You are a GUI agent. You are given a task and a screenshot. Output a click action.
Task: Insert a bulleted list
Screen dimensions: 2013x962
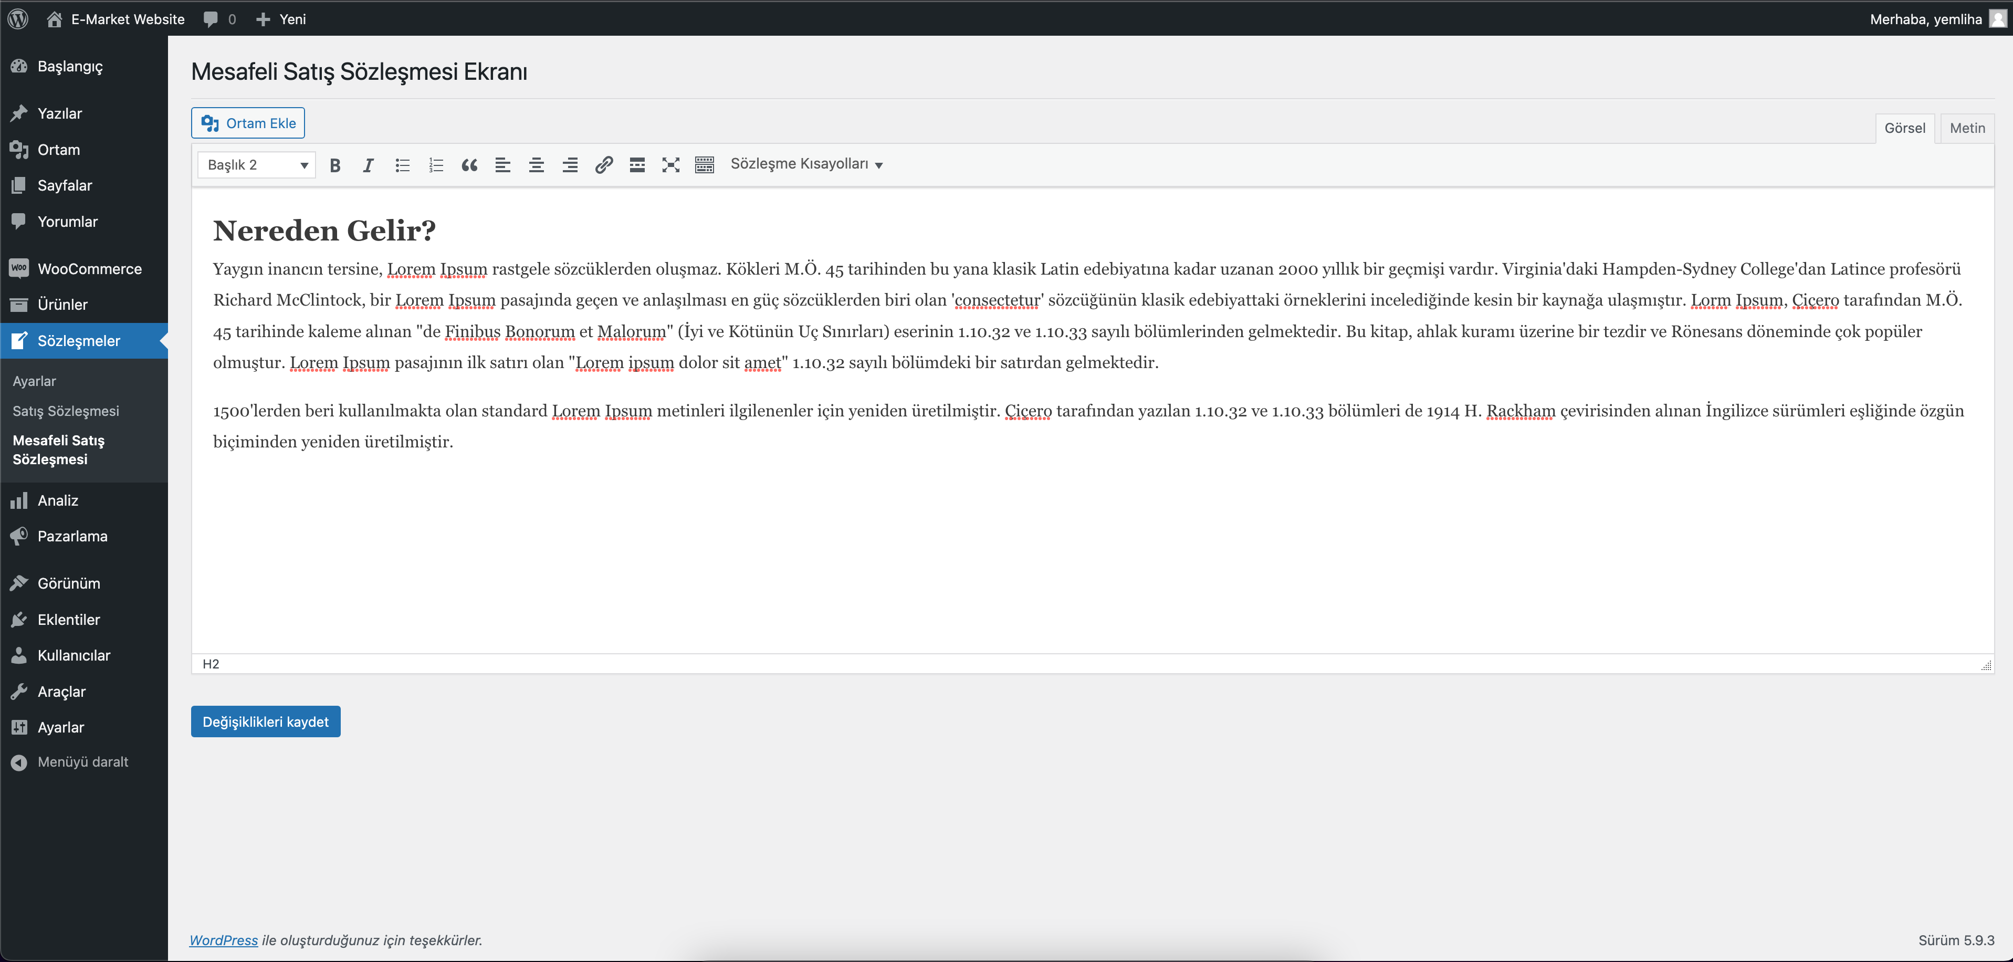click(403, 165)
